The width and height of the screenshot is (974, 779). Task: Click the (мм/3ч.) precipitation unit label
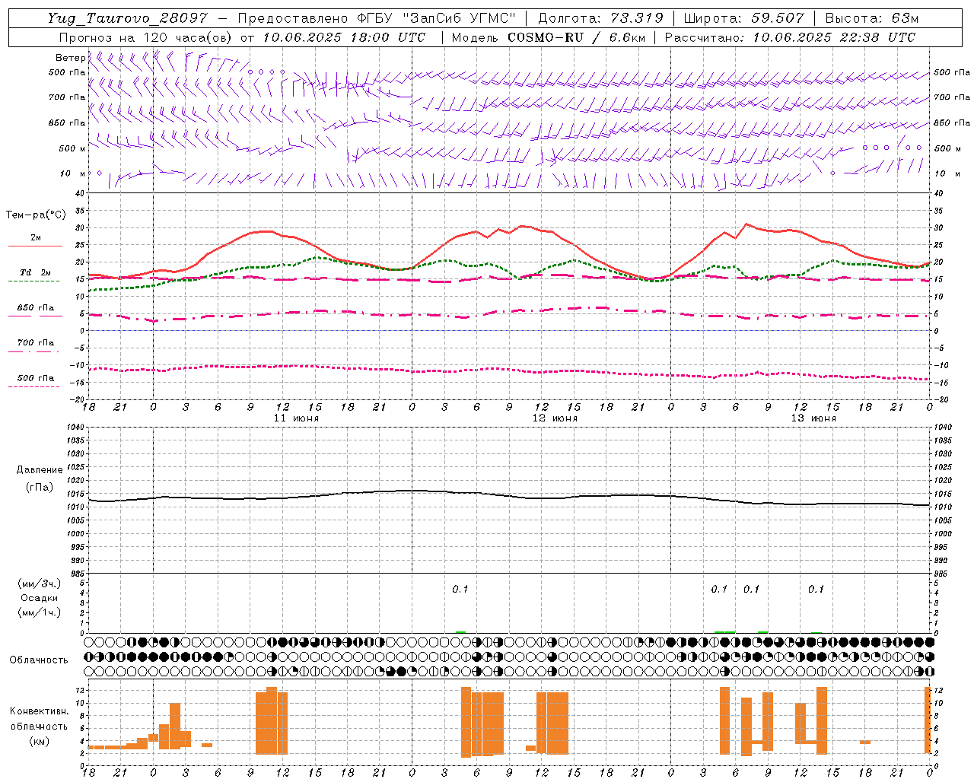click(40, 583)
